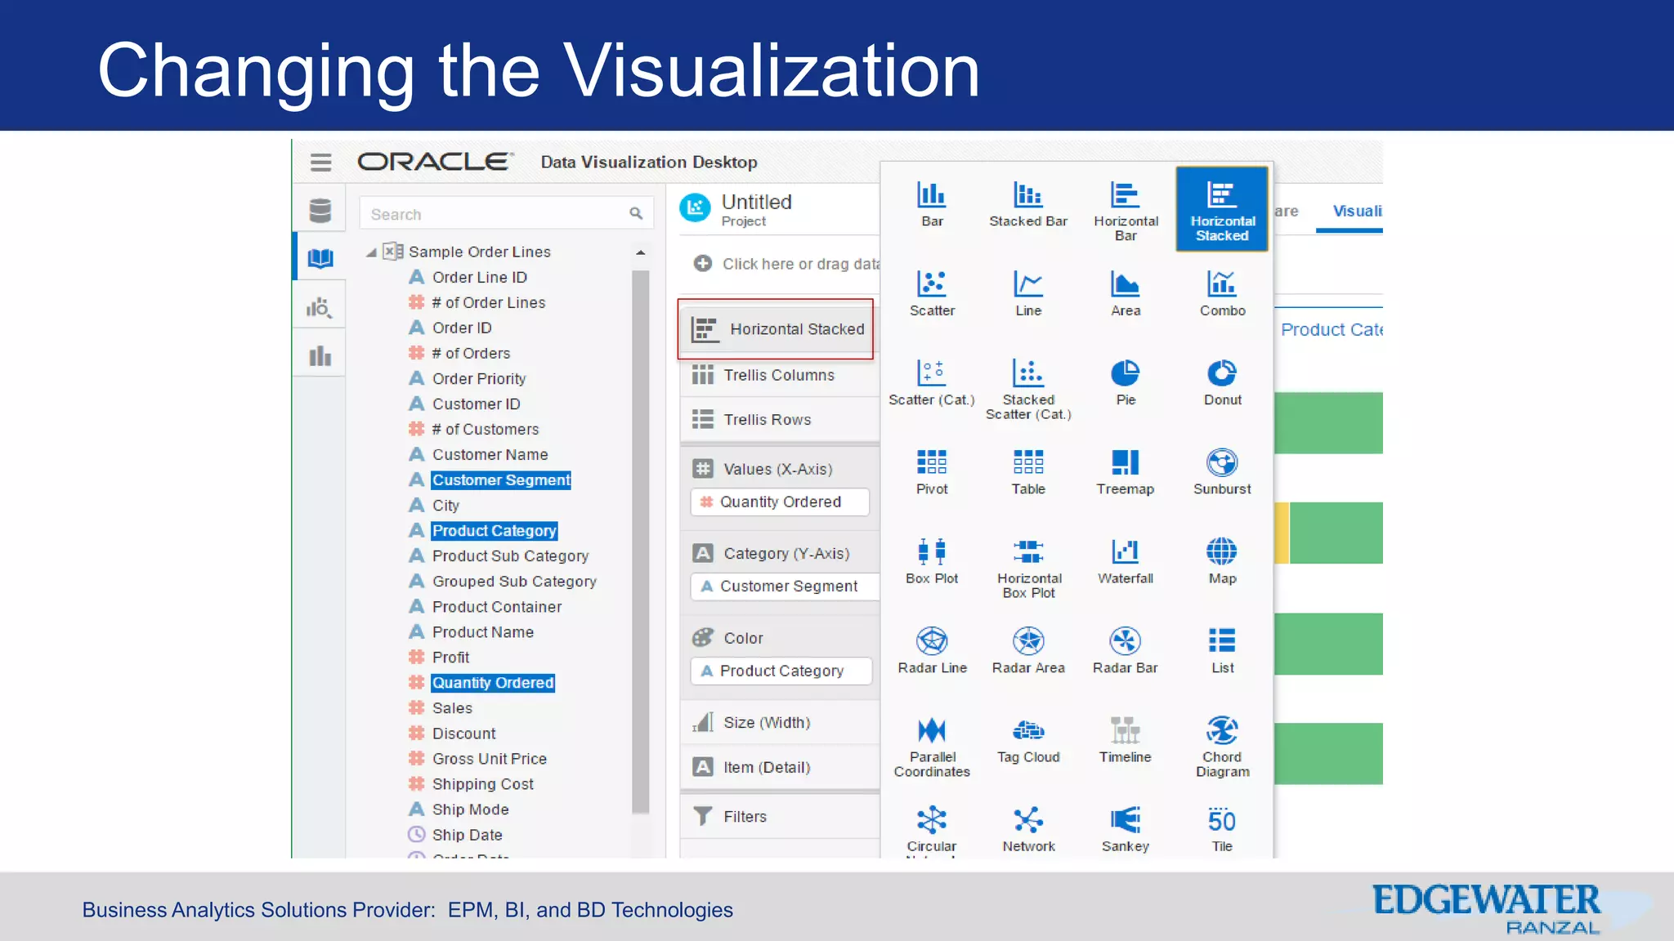Viewport: 1674px width, 941px height.
Task: Choose the Map visualization
Action: coord(1222,561)
